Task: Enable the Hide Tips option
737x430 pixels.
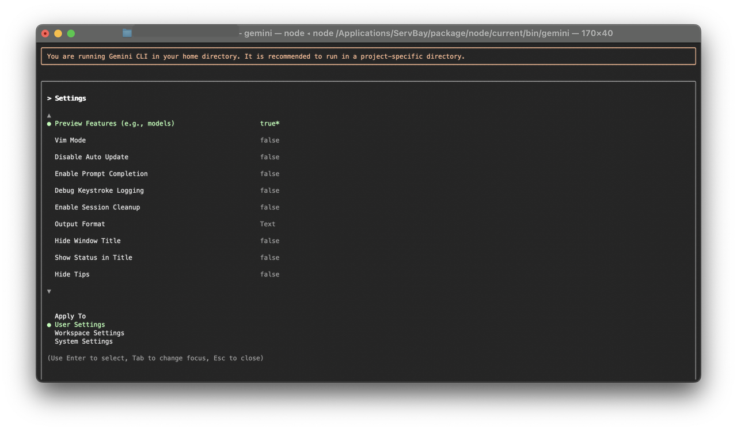Action: [x=71, y=274]
